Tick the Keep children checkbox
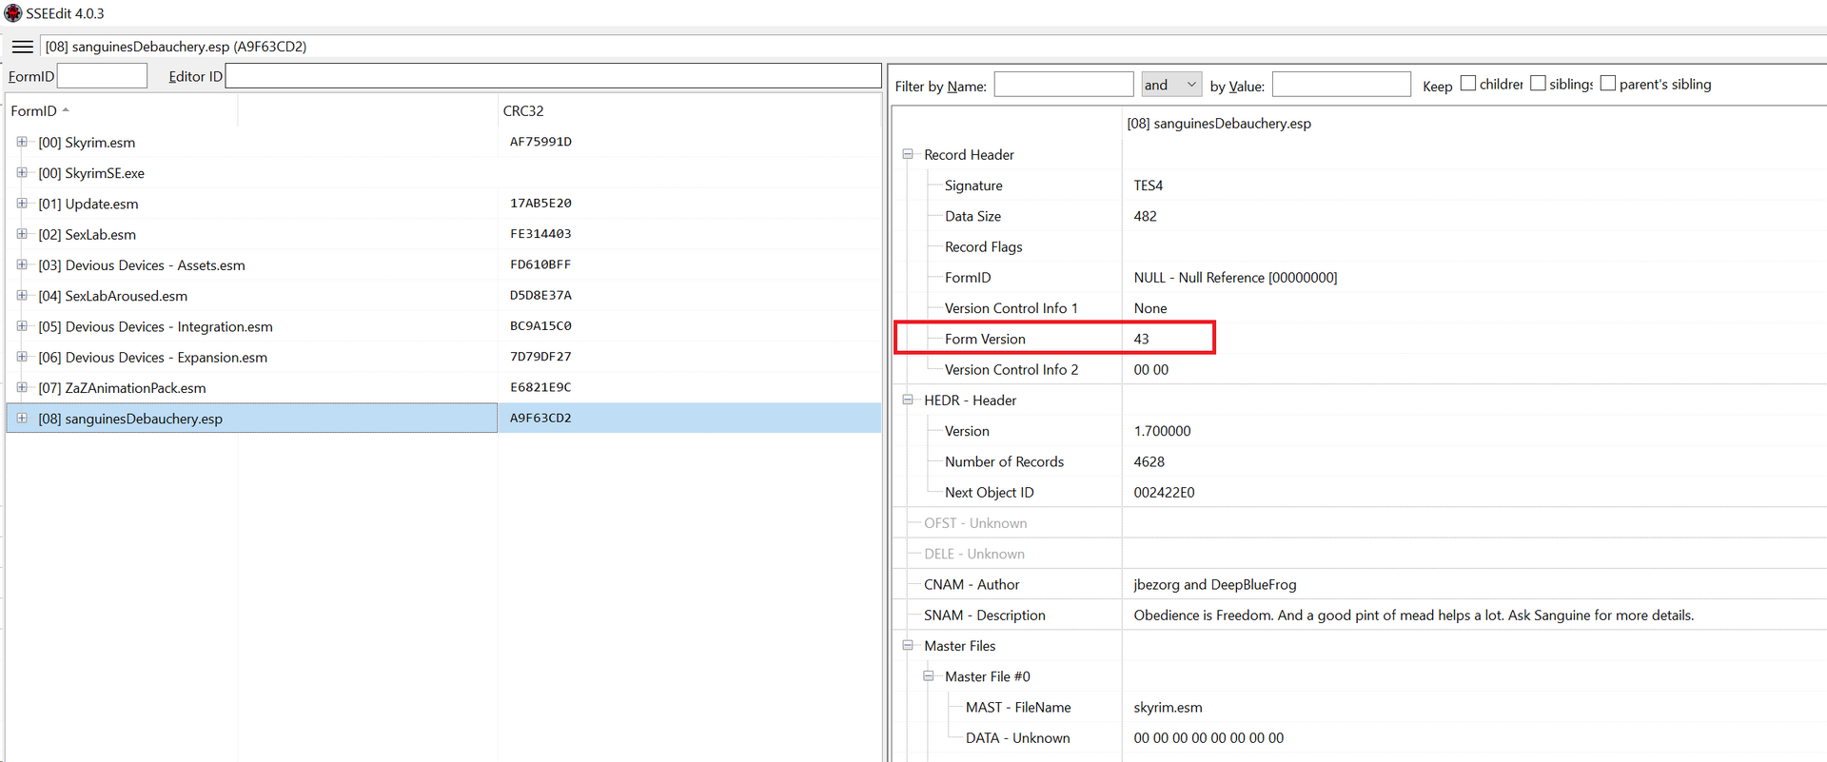The width and height of the screenshot is (1827, 762). pos(1468,84)
